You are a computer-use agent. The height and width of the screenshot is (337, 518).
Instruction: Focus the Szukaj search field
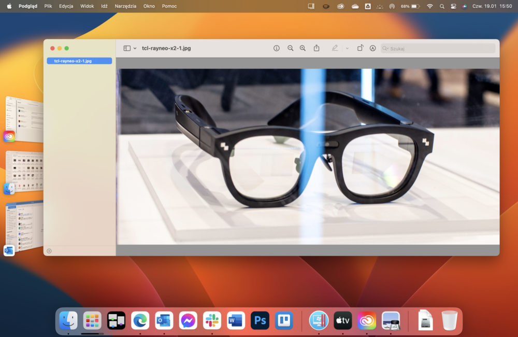tap(438, 48)
